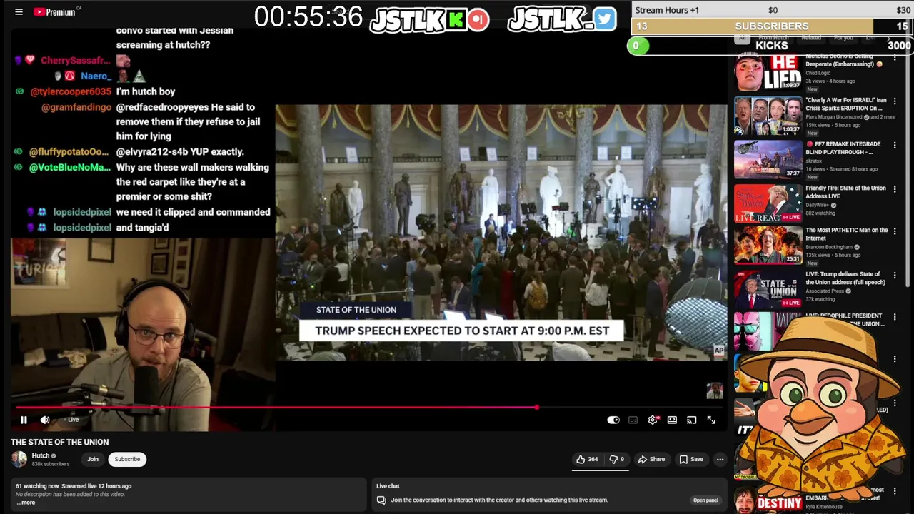Click the AP watermark in video
Image resolution: width=914 pixels, height=514 pixels.
pyautogui.click(x=718, y=350)
